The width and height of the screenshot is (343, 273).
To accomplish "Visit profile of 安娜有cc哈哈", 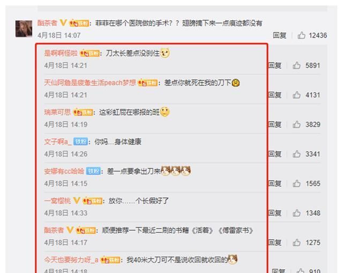I will [x=64, y=171].
